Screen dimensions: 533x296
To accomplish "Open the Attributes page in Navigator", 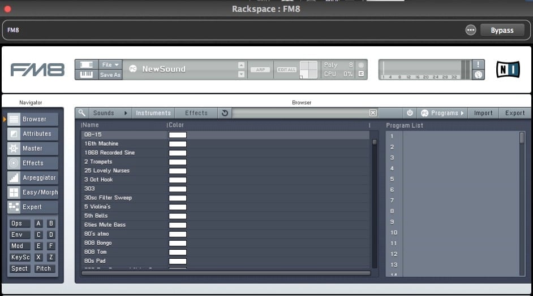I will 33,134.
